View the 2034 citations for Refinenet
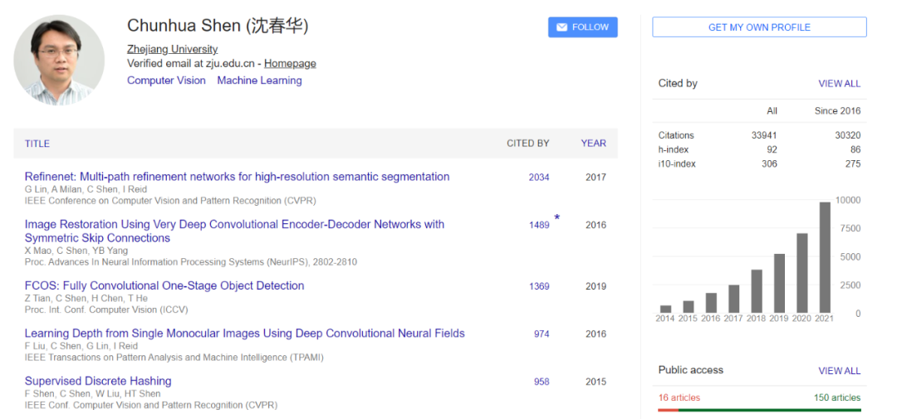The height and width of the screenshot is (419, 897). [539, 178]
